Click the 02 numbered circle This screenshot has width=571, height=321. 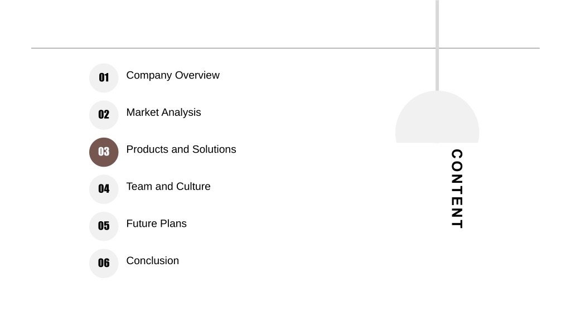click(x=104, y=115)
